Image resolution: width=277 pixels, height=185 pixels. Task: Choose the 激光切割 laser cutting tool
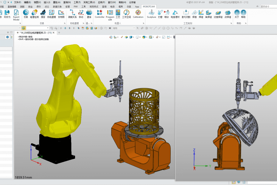tap(186, 14)
